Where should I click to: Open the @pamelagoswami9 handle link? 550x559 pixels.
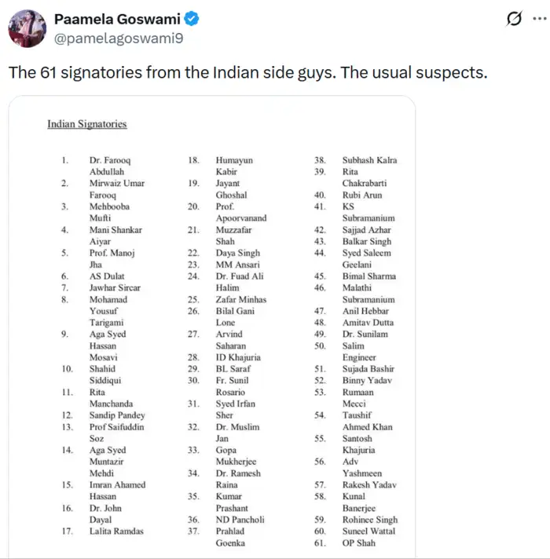coord(119,38)
